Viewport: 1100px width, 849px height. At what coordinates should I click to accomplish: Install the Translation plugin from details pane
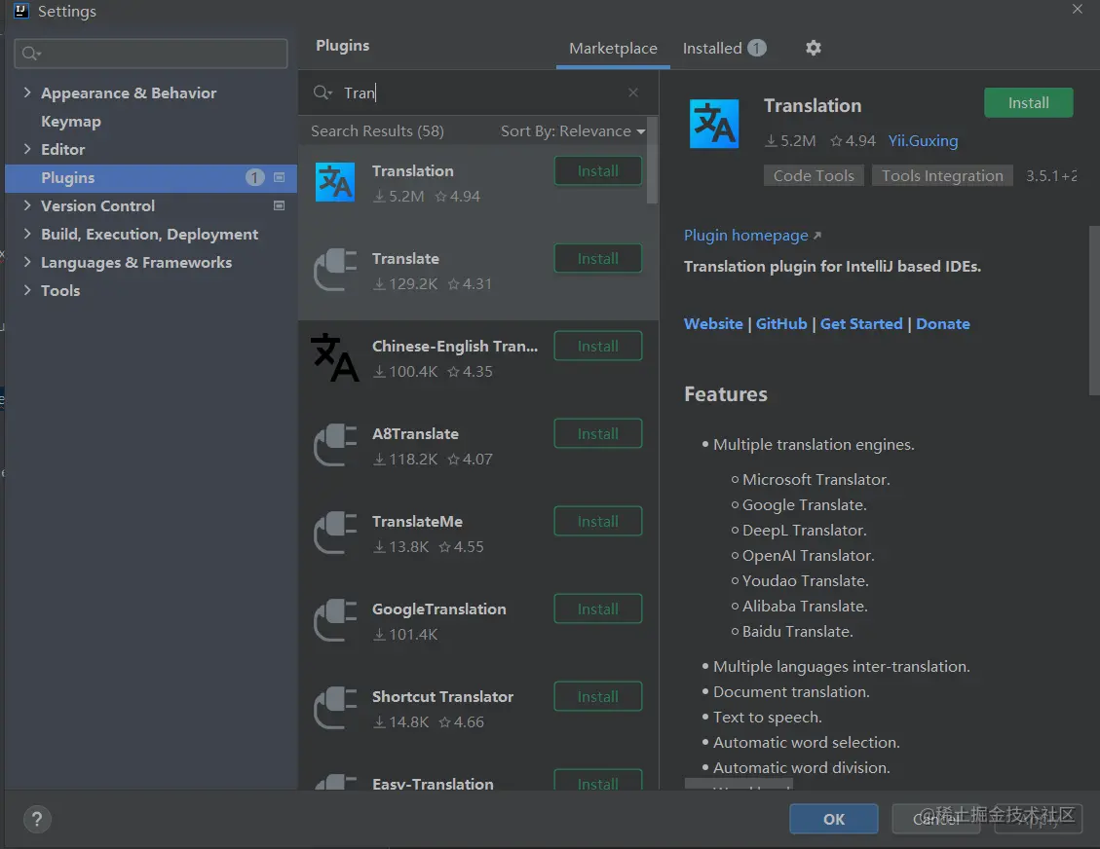pos(1029,103)
